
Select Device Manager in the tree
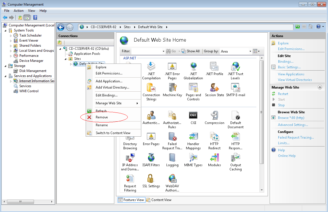[x=31, y=61]
